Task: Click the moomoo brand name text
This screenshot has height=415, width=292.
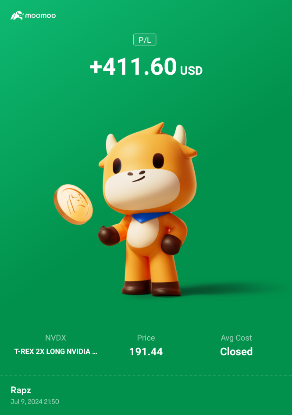Action: coord(40,16)
